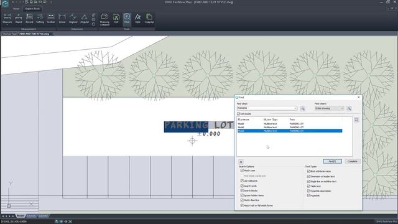Toggle Match half or full width forms
The width and height of the screenshot is (398, 224).
coord(242,205)
